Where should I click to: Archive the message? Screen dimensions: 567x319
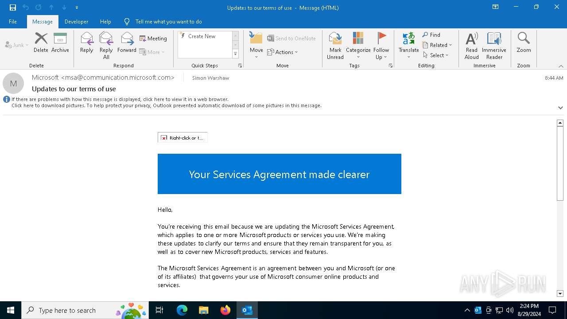click(60, 43)
